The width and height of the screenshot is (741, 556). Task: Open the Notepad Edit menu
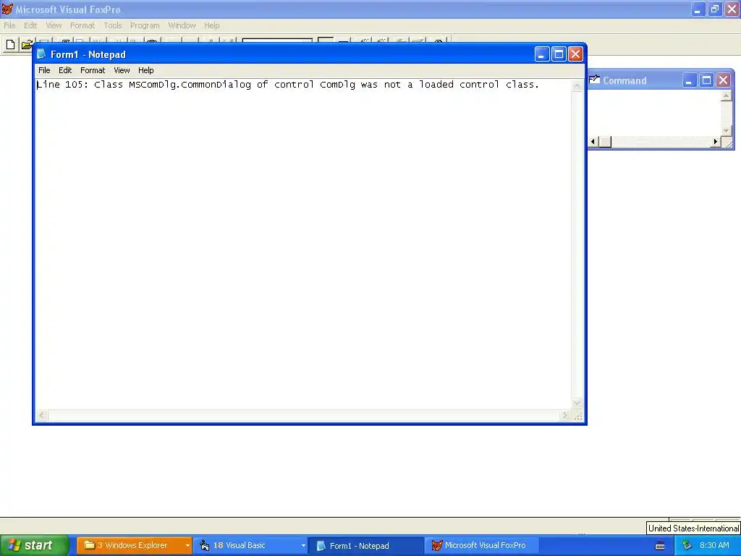click(x=64, y=70)
